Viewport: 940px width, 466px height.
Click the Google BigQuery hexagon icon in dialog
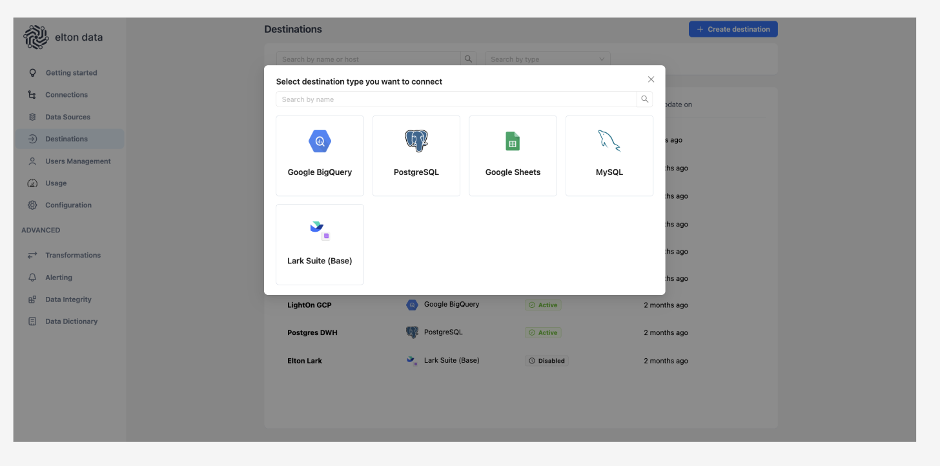(320, 141)
